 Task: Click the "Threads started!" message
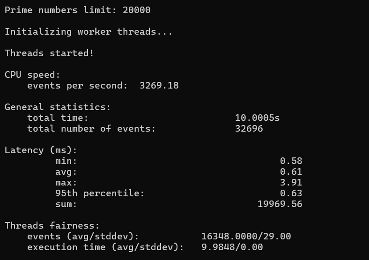(49, 53)
